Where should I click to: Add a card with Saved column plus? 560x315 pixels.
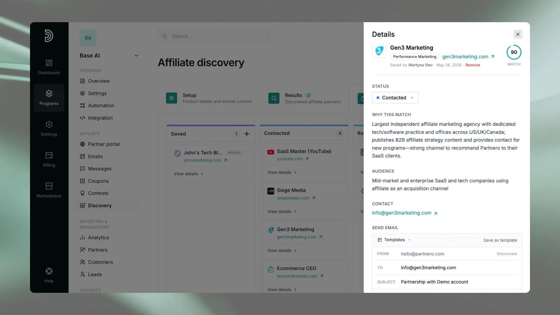tap(247, 134)
